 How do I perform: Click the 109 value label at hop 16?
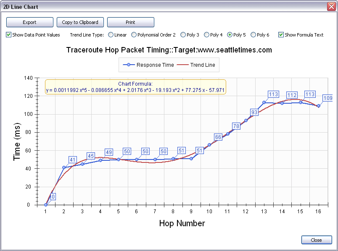click(x=328, y=98)
